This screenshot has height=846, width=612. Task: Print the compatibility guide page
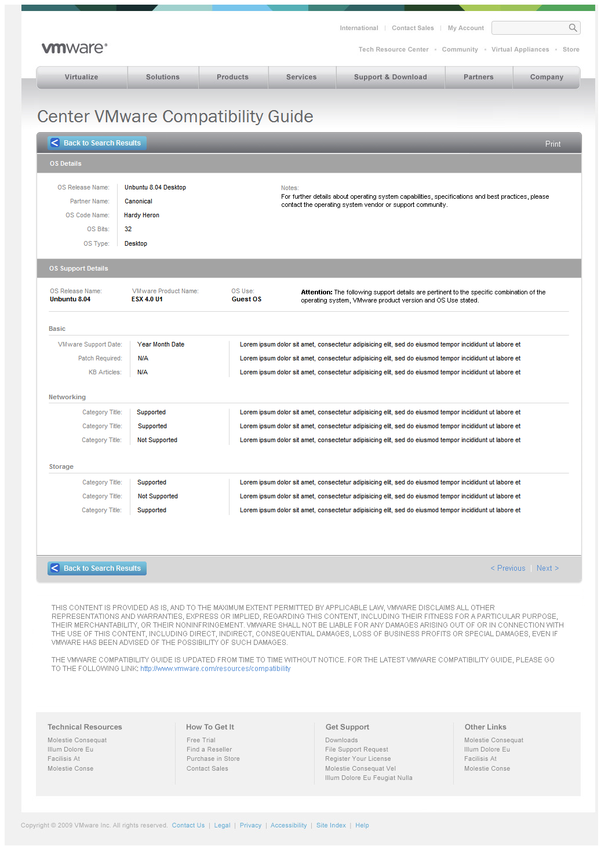[x=552, y=144]
